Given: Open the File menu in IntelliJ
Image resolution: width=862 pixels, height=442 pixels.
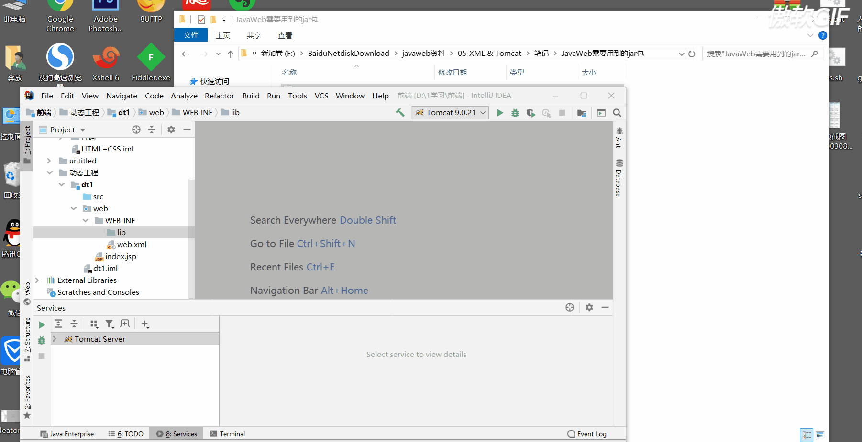Looking at the screenshot, I should [x=47, y=96].
